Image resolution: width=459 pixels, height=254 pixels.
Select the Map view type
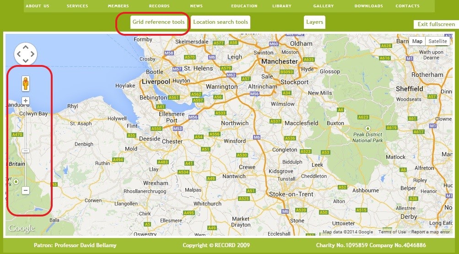[417, 41]
